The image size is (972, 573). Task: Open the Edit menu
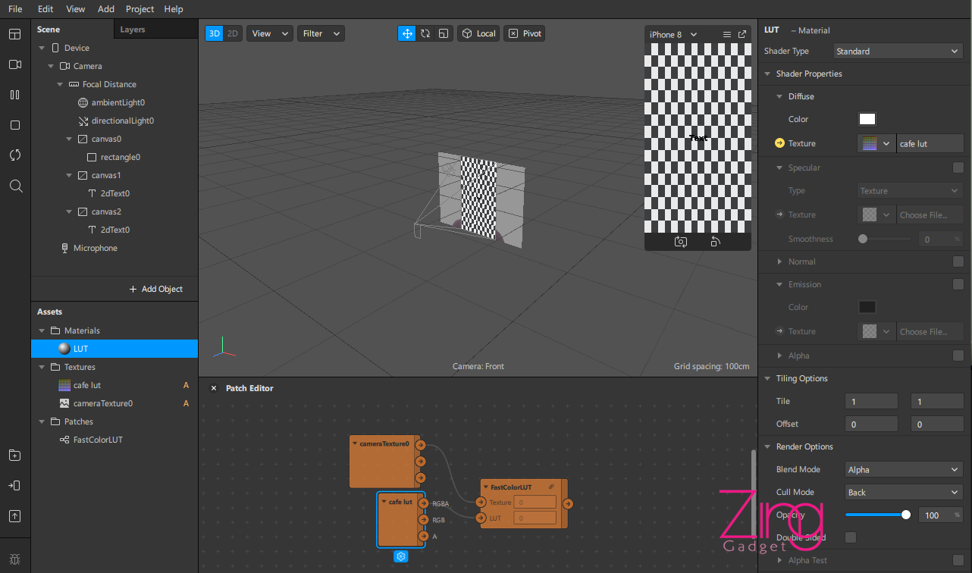[45, 9]
